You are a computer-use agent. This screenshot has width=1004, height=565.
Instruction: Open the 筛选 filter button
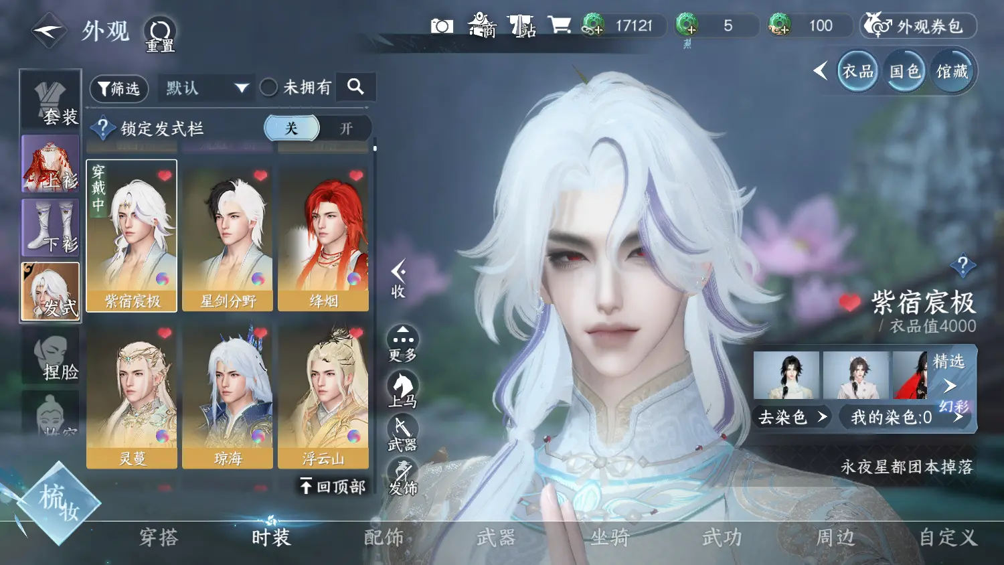[x=119, y=88]
